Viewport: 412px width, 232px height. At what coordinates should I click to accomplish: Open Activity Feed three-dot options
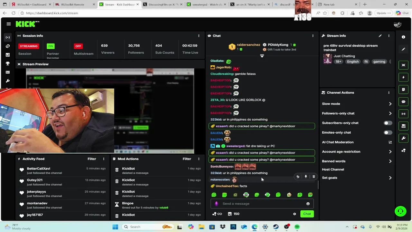[x=104, y=159]
